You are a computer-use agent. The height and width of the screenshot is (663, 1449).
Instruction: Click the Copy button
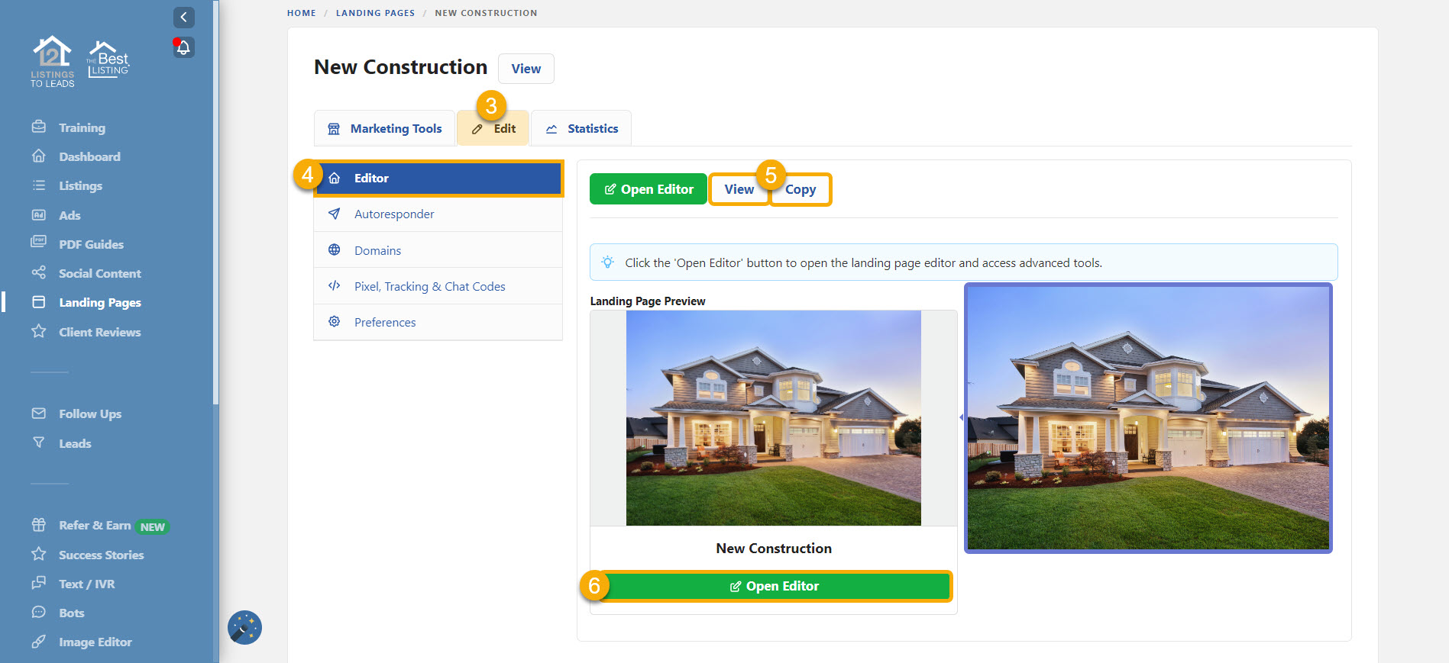point(801,189)
